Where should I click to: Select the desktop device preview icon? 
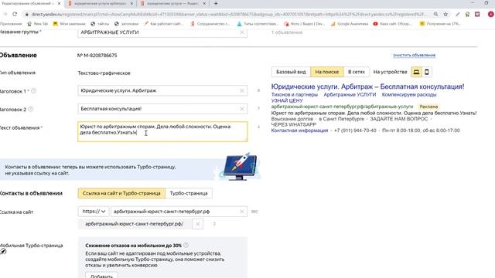[x=416, y=72]
